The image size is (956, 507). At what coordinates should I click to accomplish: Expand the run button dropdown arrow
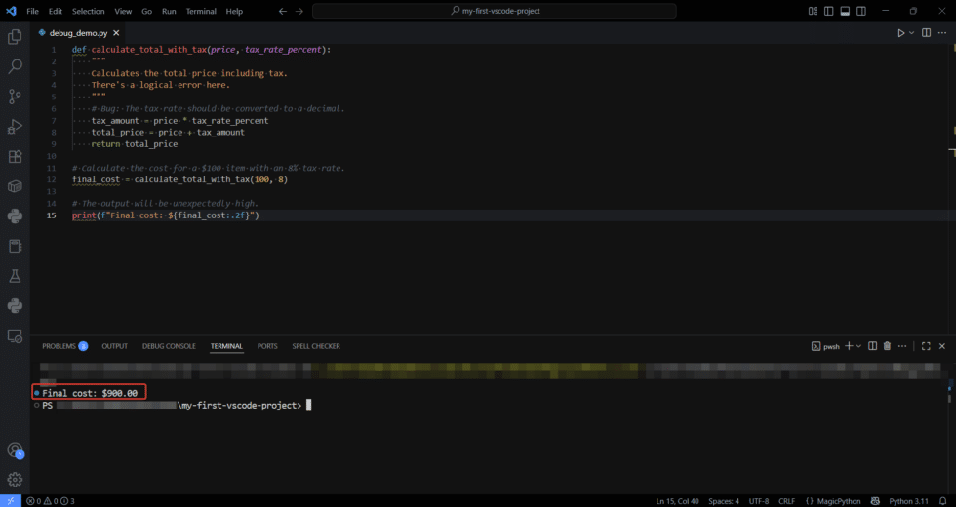(912, 32)
